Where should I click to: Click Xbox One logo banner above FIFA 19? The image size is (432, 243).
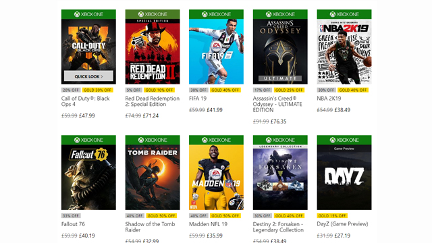pos(216,14)
